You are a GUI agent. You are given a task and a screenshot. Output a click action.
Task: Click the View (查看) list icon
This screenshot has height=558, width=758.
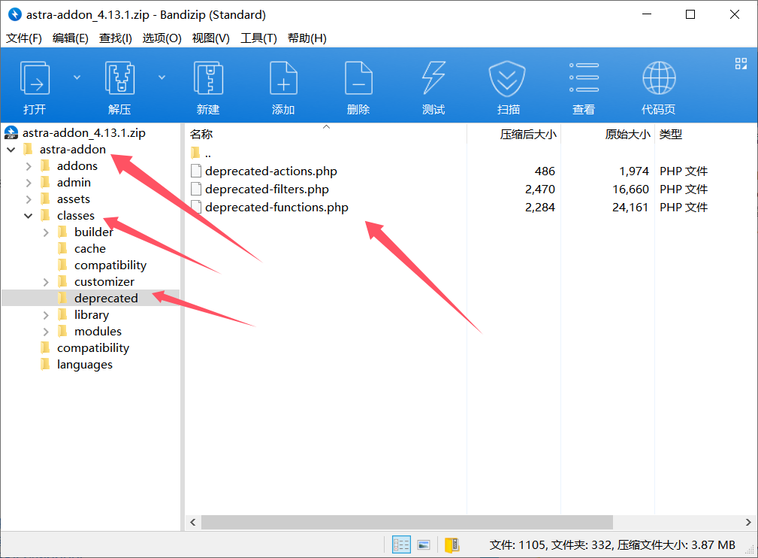click(584, 78)
